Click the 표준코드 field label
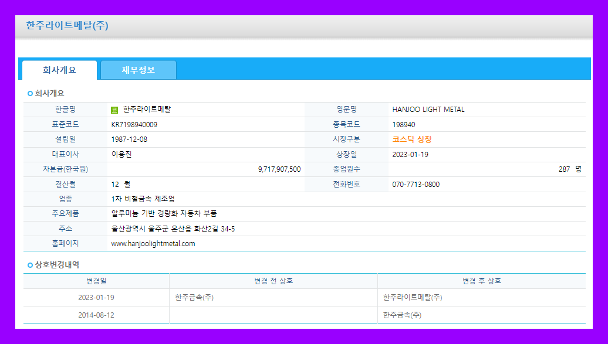 (x=66, y=124)
